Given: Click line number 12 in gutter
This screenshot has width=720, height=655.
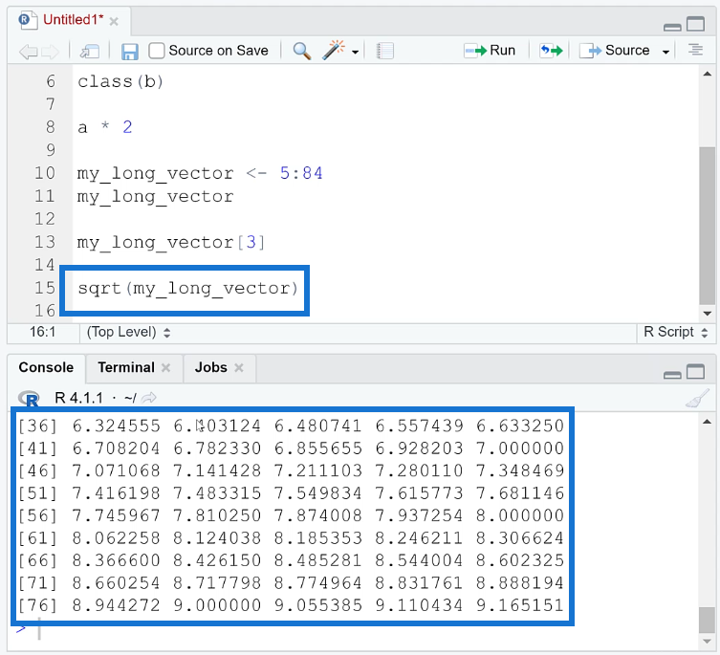Looking at the screenshot, I should tap(45, 219).
